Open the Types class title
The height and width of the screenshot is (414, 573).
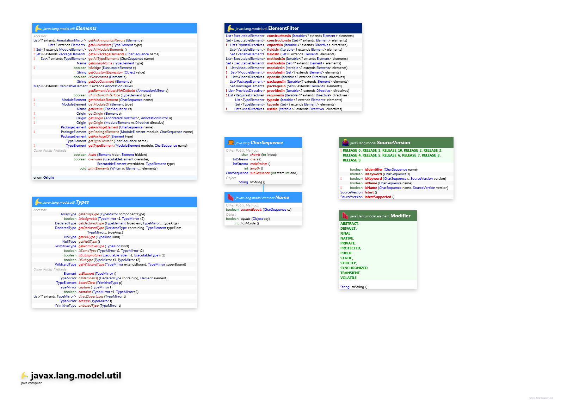click(82, 202)
